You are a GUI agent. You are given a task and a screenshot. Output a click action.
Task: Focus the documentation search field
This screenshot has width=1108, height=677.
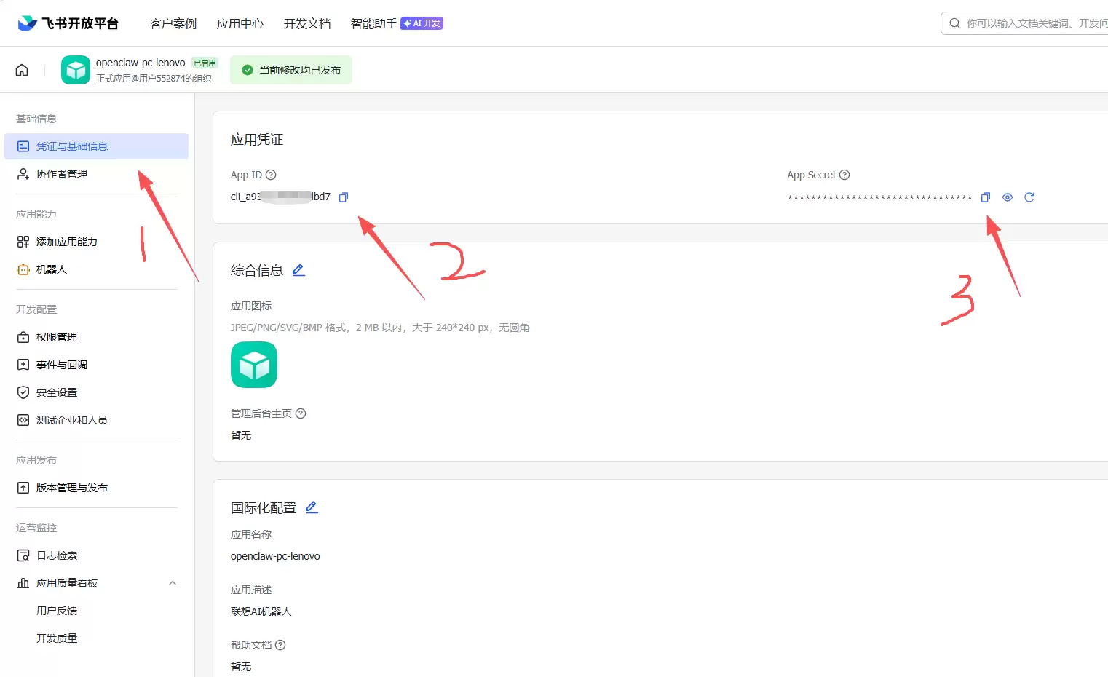[x=1026, y=23]
